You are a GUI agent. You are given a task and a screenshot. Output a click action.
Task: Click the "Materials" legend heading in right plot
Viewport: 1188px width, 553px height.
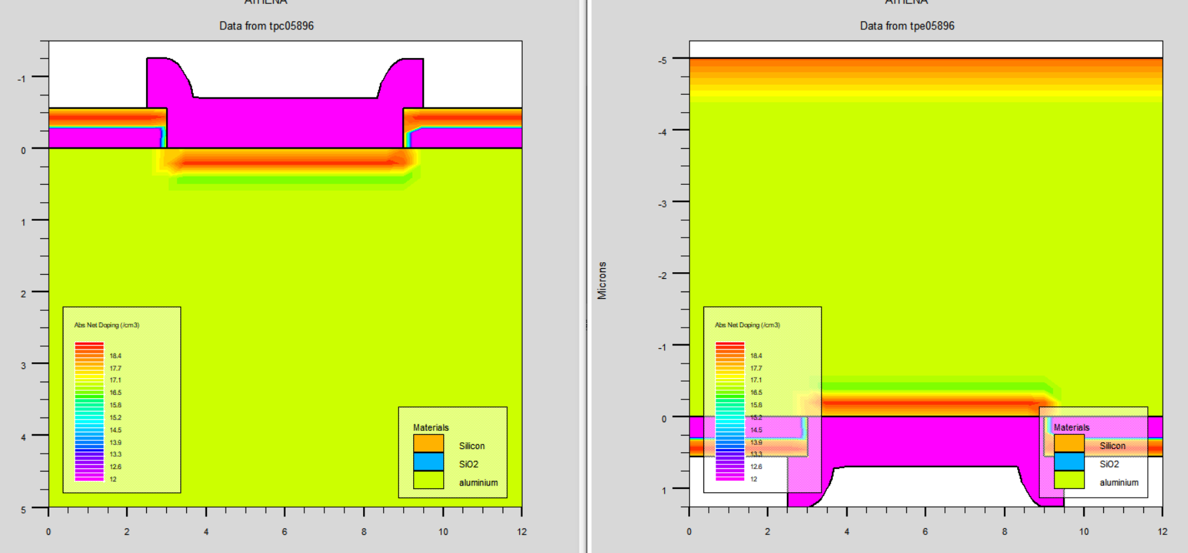1071,428
